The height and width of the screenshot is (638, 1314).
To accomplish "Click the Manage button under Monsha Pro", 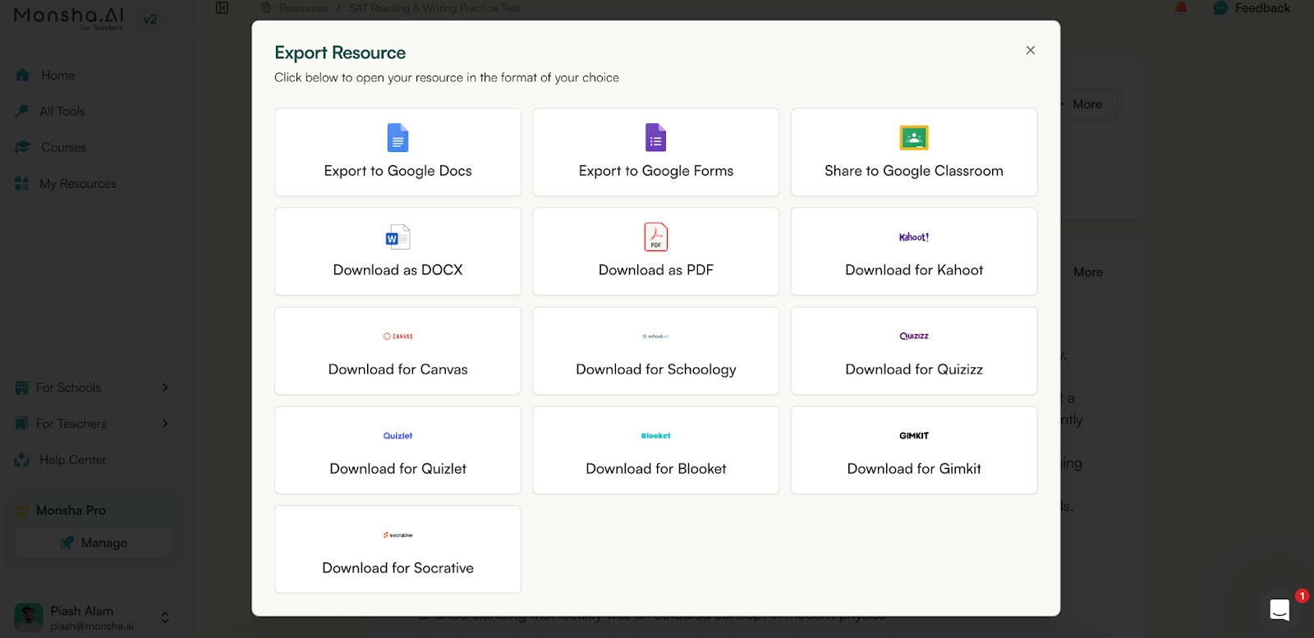I will [93, 543].
